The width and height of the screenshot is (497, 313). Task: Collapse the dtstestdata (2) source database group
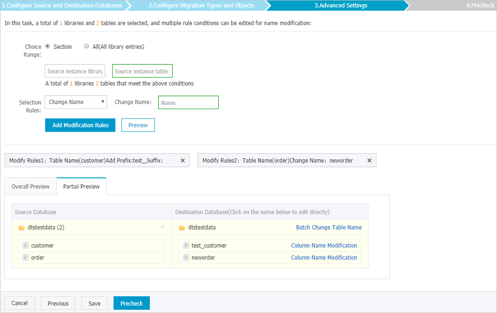point(164,227)
